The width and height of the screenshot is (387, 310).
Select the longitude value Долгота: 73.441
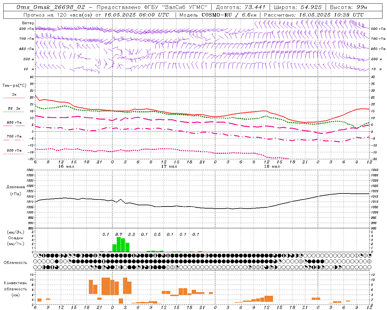point(241,7)
